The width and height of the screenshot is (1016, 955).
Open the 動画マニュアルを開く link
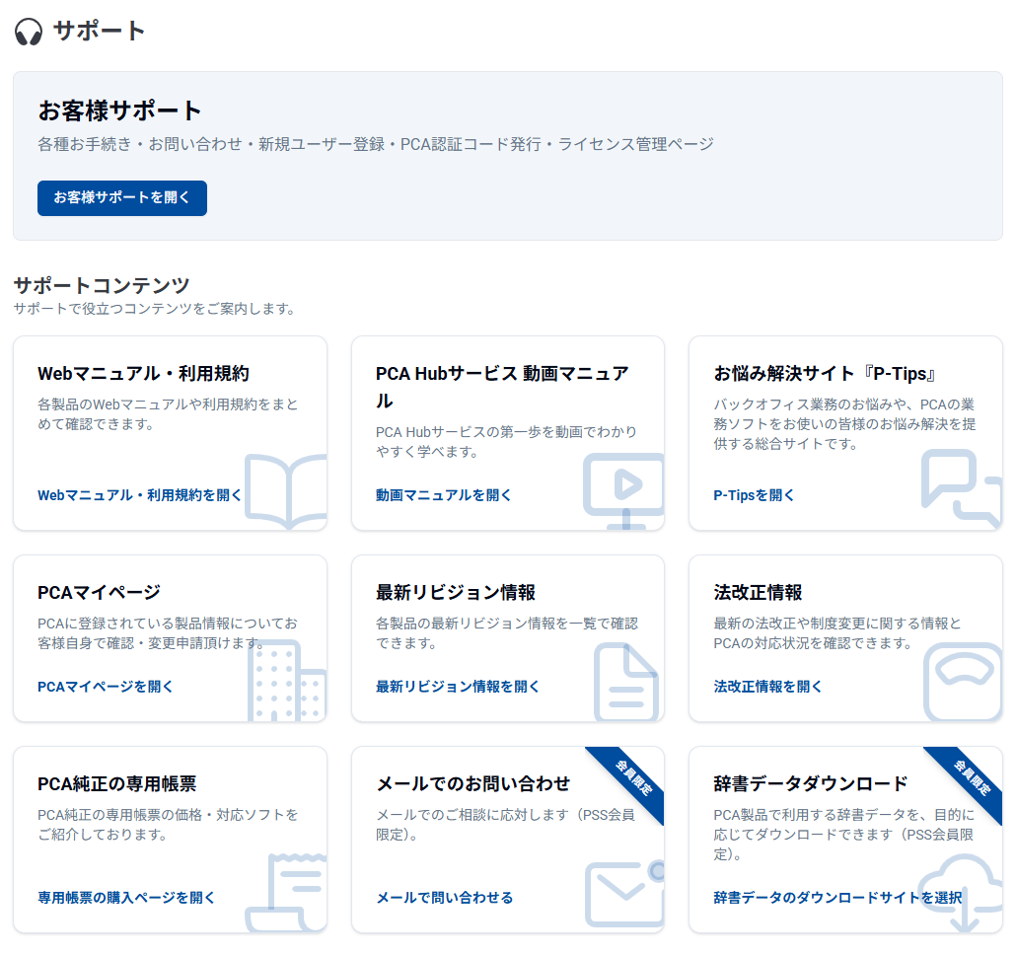(444, 495)
